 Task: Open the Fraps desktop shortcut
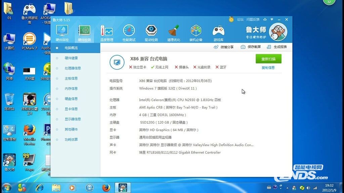30,162
